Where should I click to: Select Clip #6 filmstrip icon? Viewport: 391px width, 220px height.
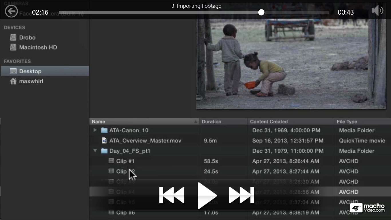click(x=111, y=212)
